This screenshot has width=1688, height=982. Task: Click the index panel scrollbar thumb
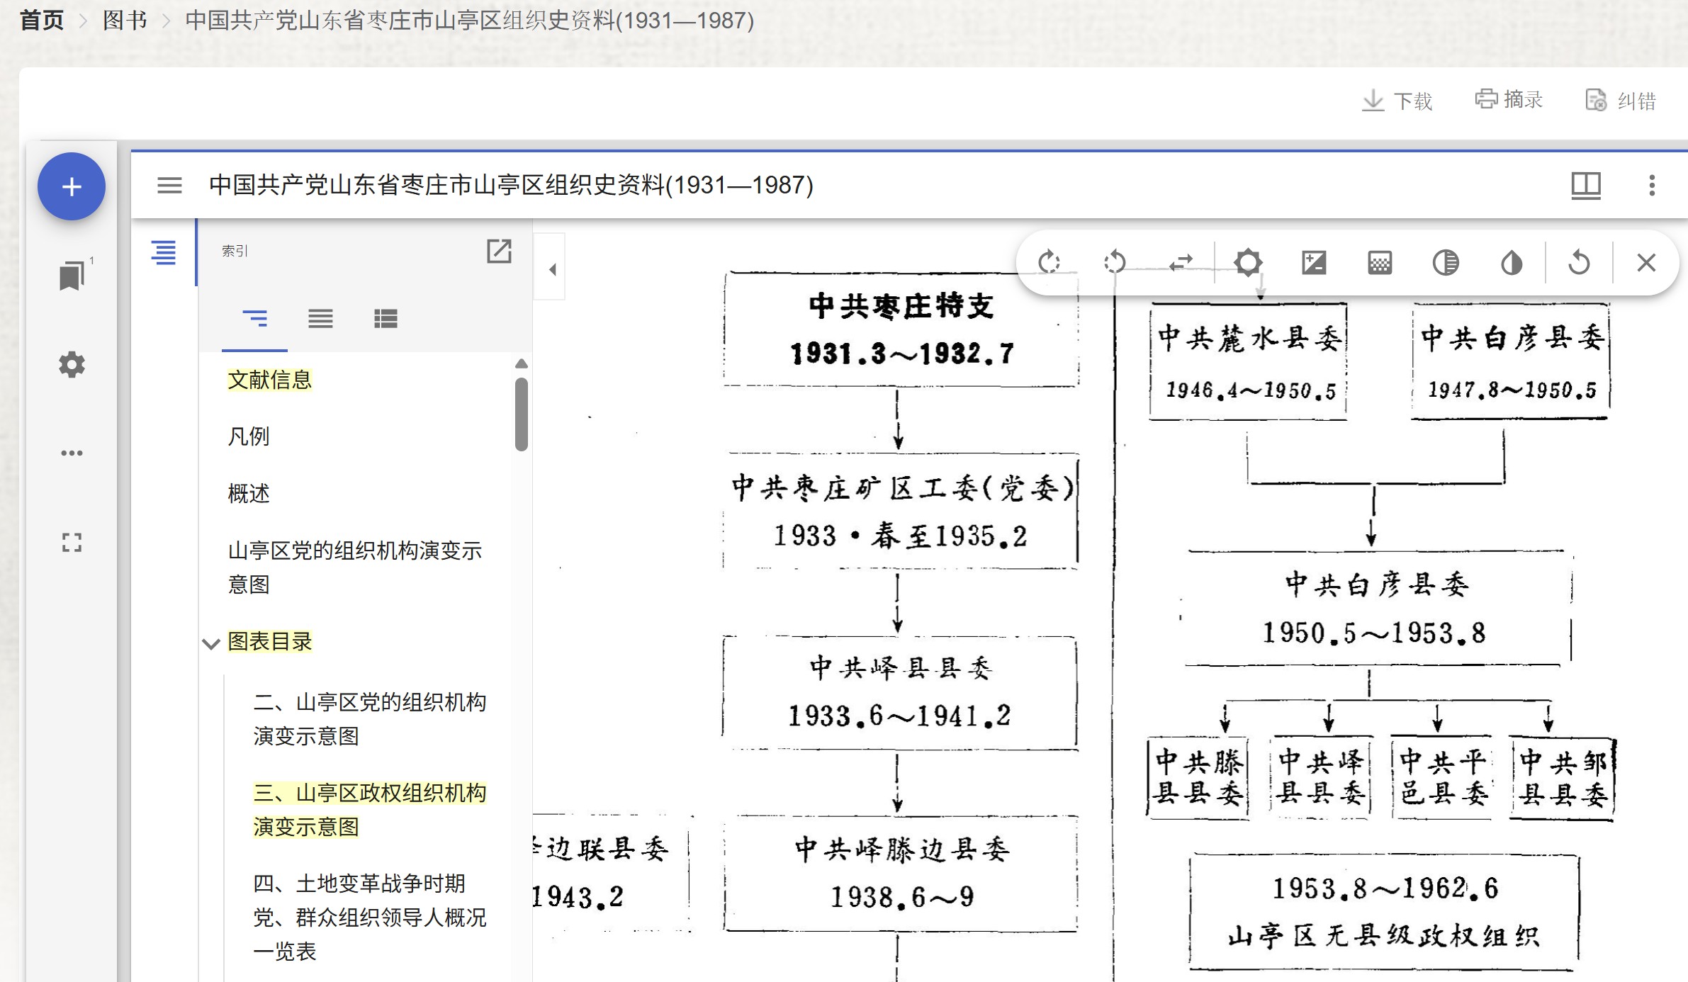(522, 414)
